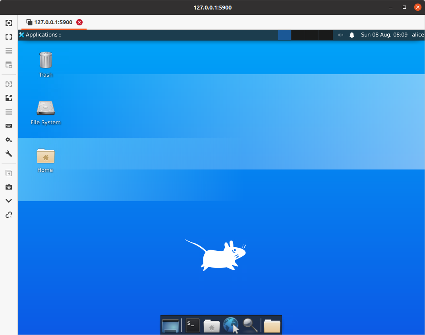
Task: Open the Applications menu
Action: pos(40,35)
